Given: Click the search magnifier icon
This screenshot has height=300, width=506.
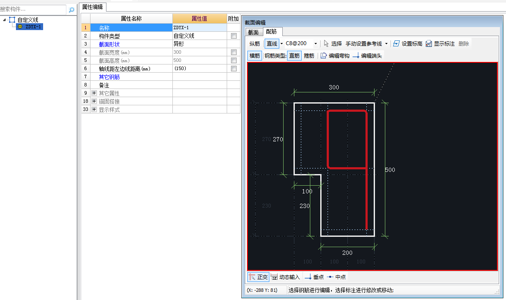Looking at the screenshot, I should (x=71, y=9).
